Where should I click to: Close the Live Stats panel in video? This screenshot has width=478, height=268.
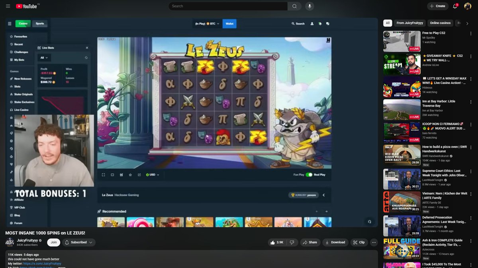click(x=87, y=48)
